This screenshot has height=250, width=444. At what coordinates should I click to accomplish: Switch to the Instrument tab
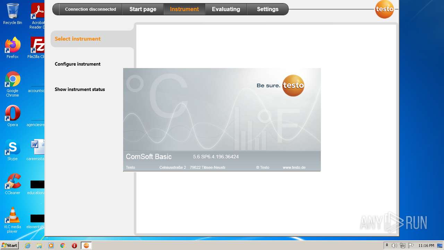[x=184, y=9]
